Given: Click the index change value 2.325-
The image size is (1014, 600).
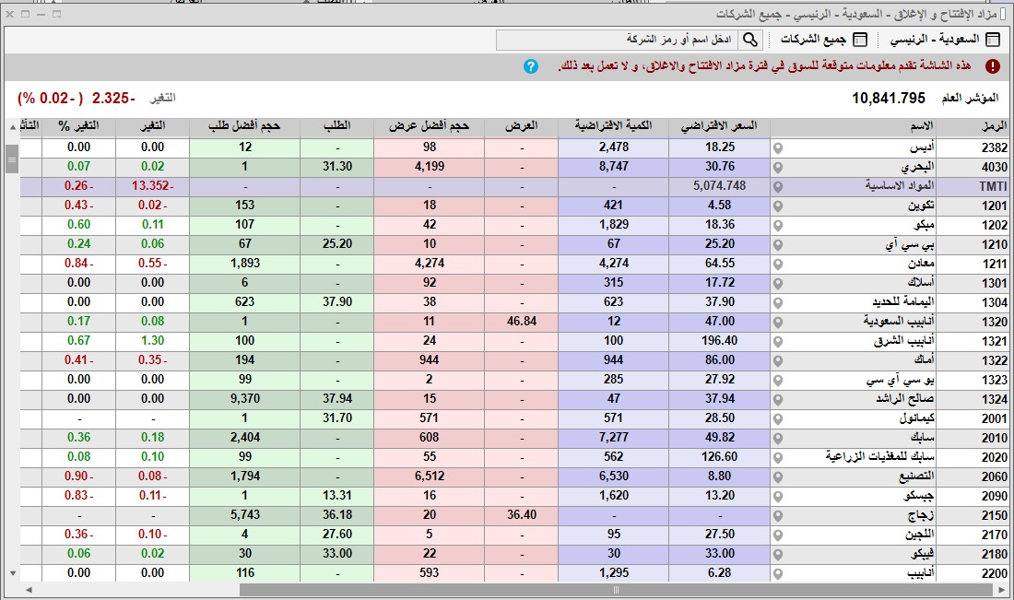Looking at the screenshot, I should point(113,99).
